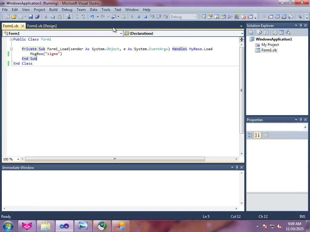Open the Toolbox wrench icon
The height and width of the screenshot is (232, 310).
click(230, 17)
